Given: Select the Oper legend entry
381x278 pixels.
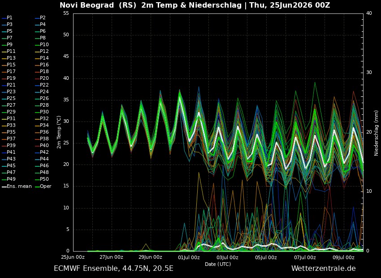Looking at the screenshot, I should (43, 187).
